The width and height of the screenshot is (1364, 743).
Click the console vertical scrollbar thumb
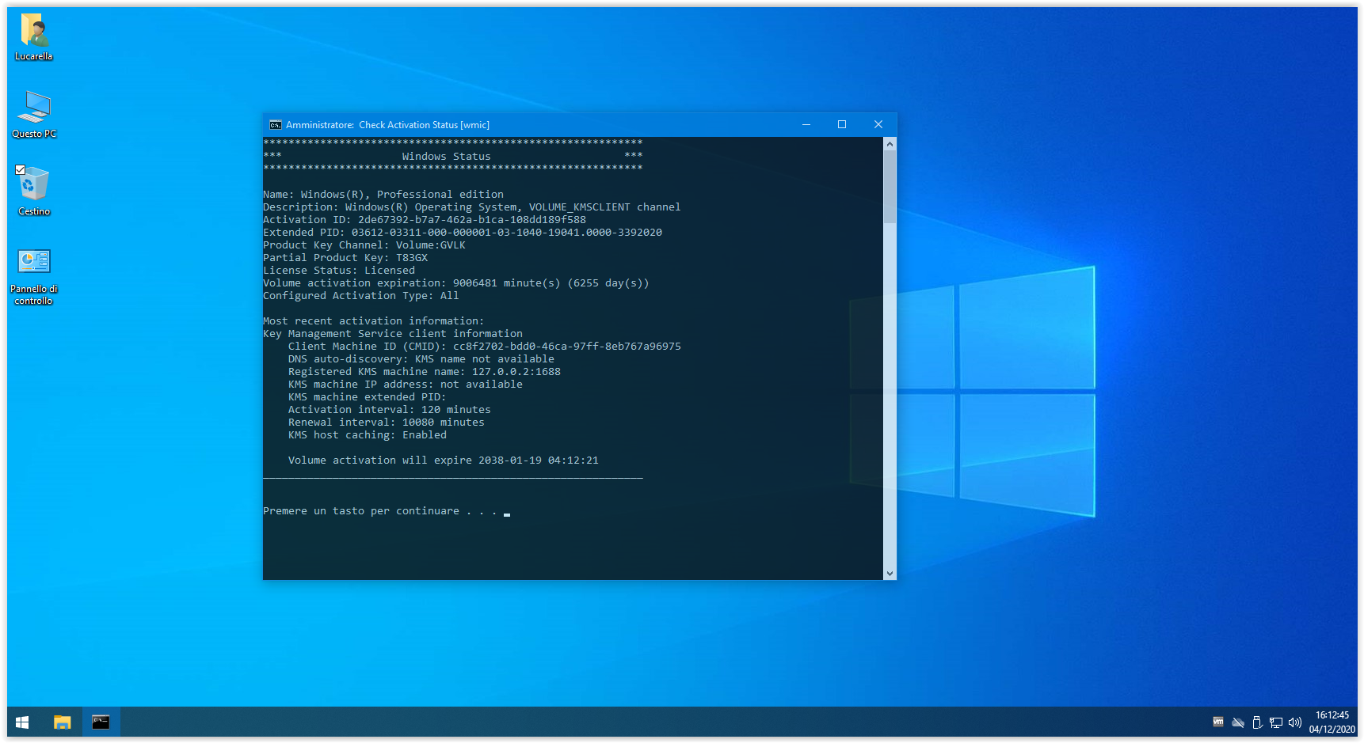[x=890, y=187]
